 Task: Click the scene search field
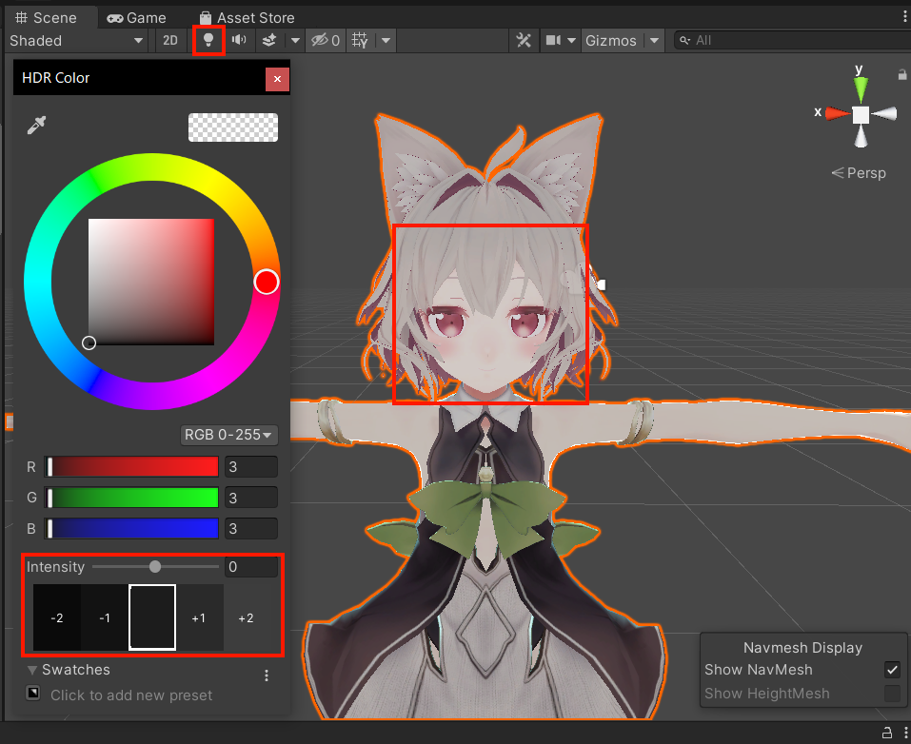tap(792, 41)
